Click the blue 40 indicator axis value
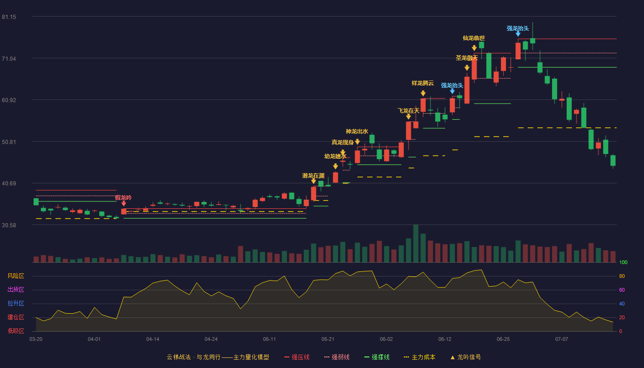This screenshot has width=644, height=368. click(621, 304)
